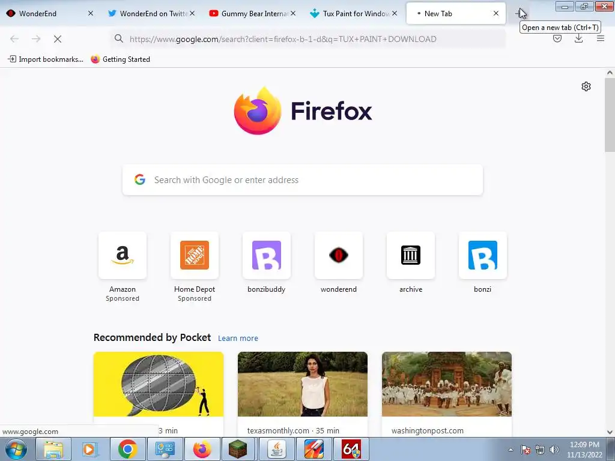The image size is (615, 461).
Task: Click scrollbar down arrow
Action: click(610, 432)
